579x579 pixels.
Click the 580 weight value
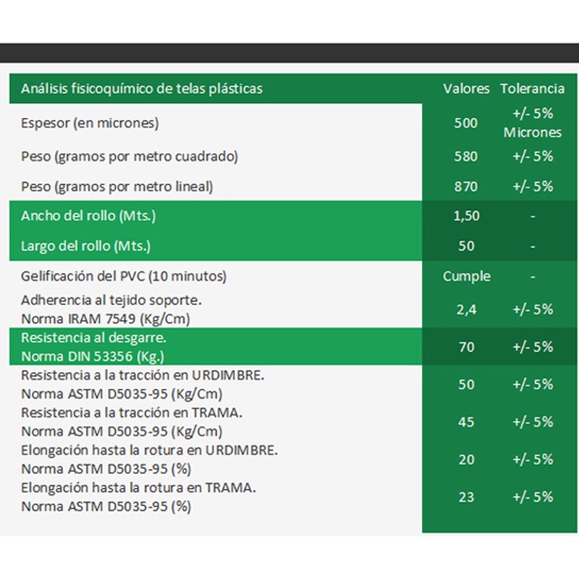pos(466,156)
